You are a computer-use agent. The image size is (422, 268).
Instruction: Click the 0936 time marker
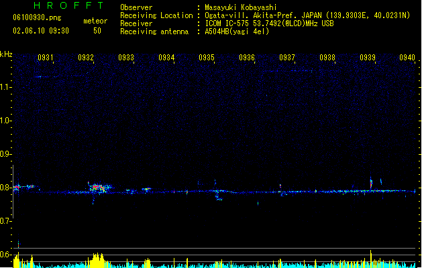click(247, 58)
